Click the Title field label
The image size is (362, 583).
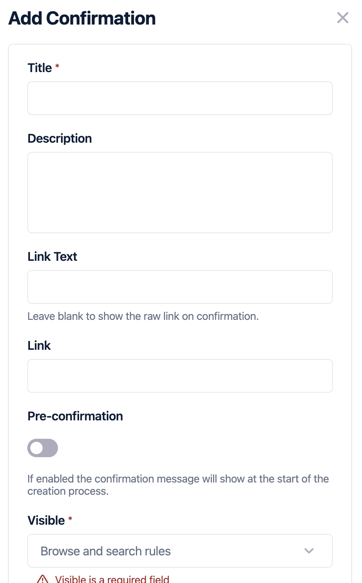point(40,68)
